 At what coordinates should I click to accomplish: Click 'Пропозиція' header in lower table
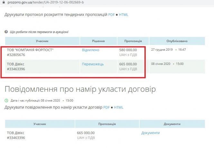point(107,124)
